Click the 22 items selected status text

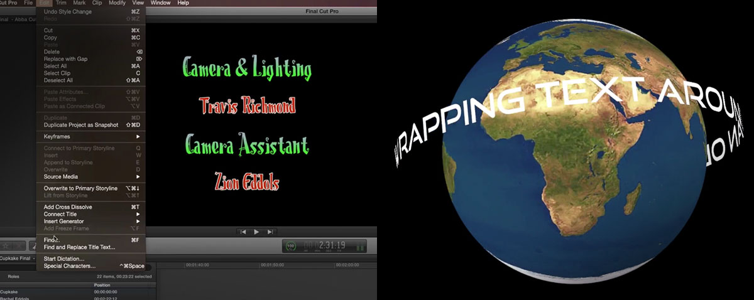(x=124, y=276)
